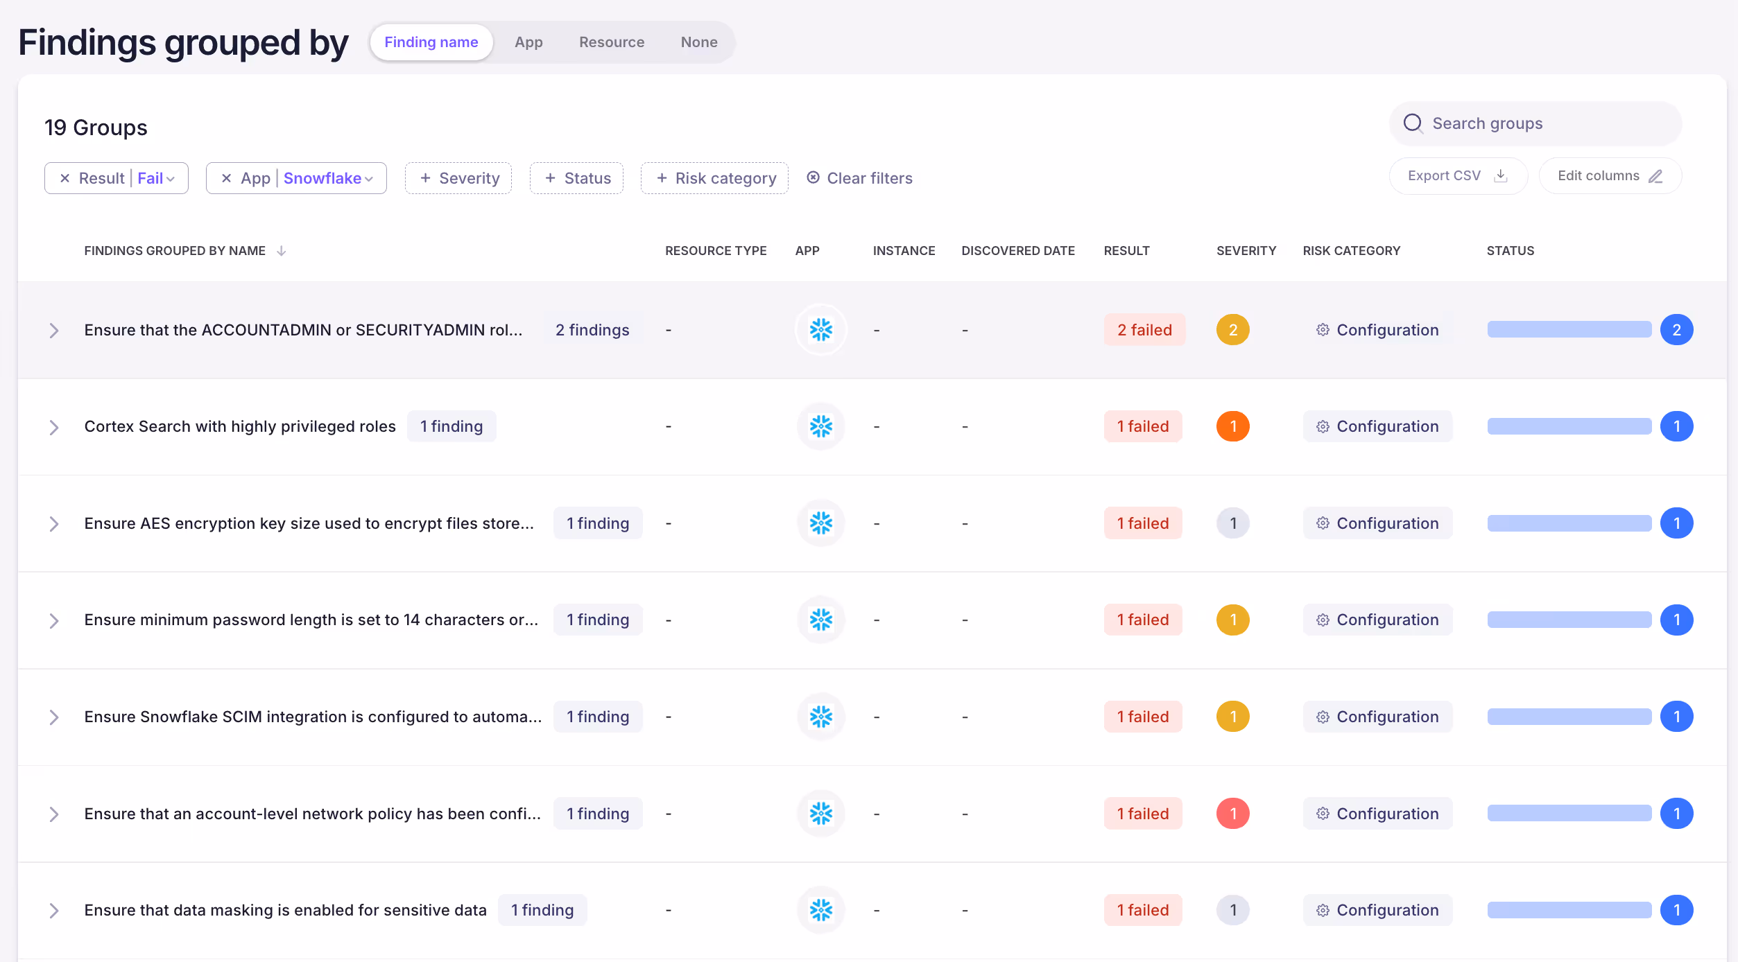
Task: Click Snowflake icon in minimum password length row
Action: 821,620
